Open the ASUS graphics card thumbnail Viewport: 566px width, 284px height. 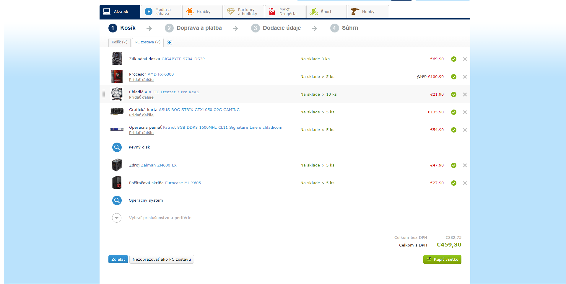click(117, 112)
